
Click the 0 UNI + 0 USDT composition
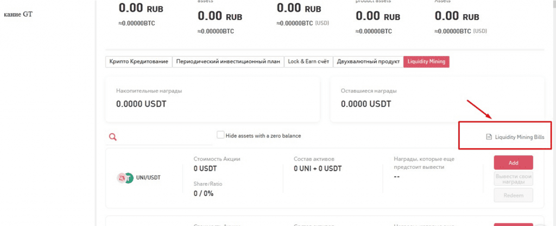318,168
